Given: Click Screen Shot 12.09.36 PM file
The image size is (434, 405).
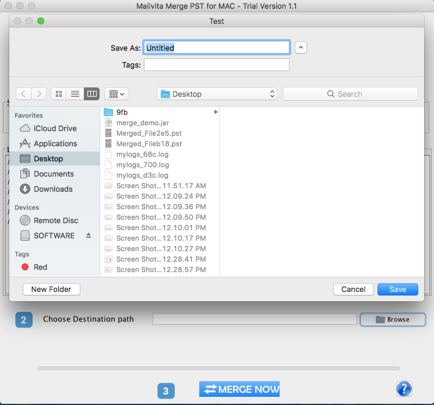Looking at the screenshot, I should (161, 207).
